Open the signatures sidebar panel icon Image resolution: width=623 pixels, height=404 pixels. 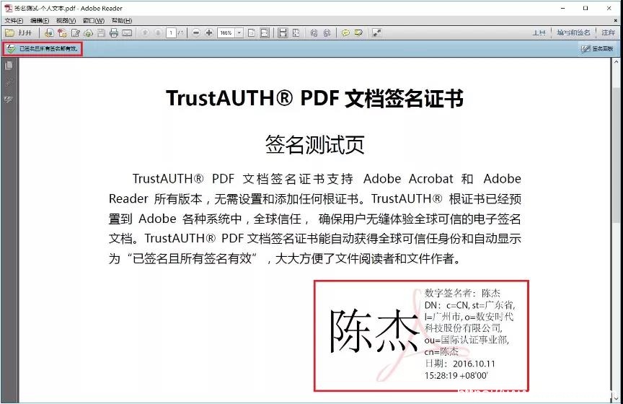click(x=9, y=100)
